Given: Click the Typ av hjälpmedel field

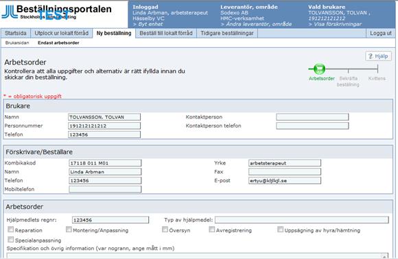Looking at the screenshot, I should pyautogui.click(x=302, y=220).
